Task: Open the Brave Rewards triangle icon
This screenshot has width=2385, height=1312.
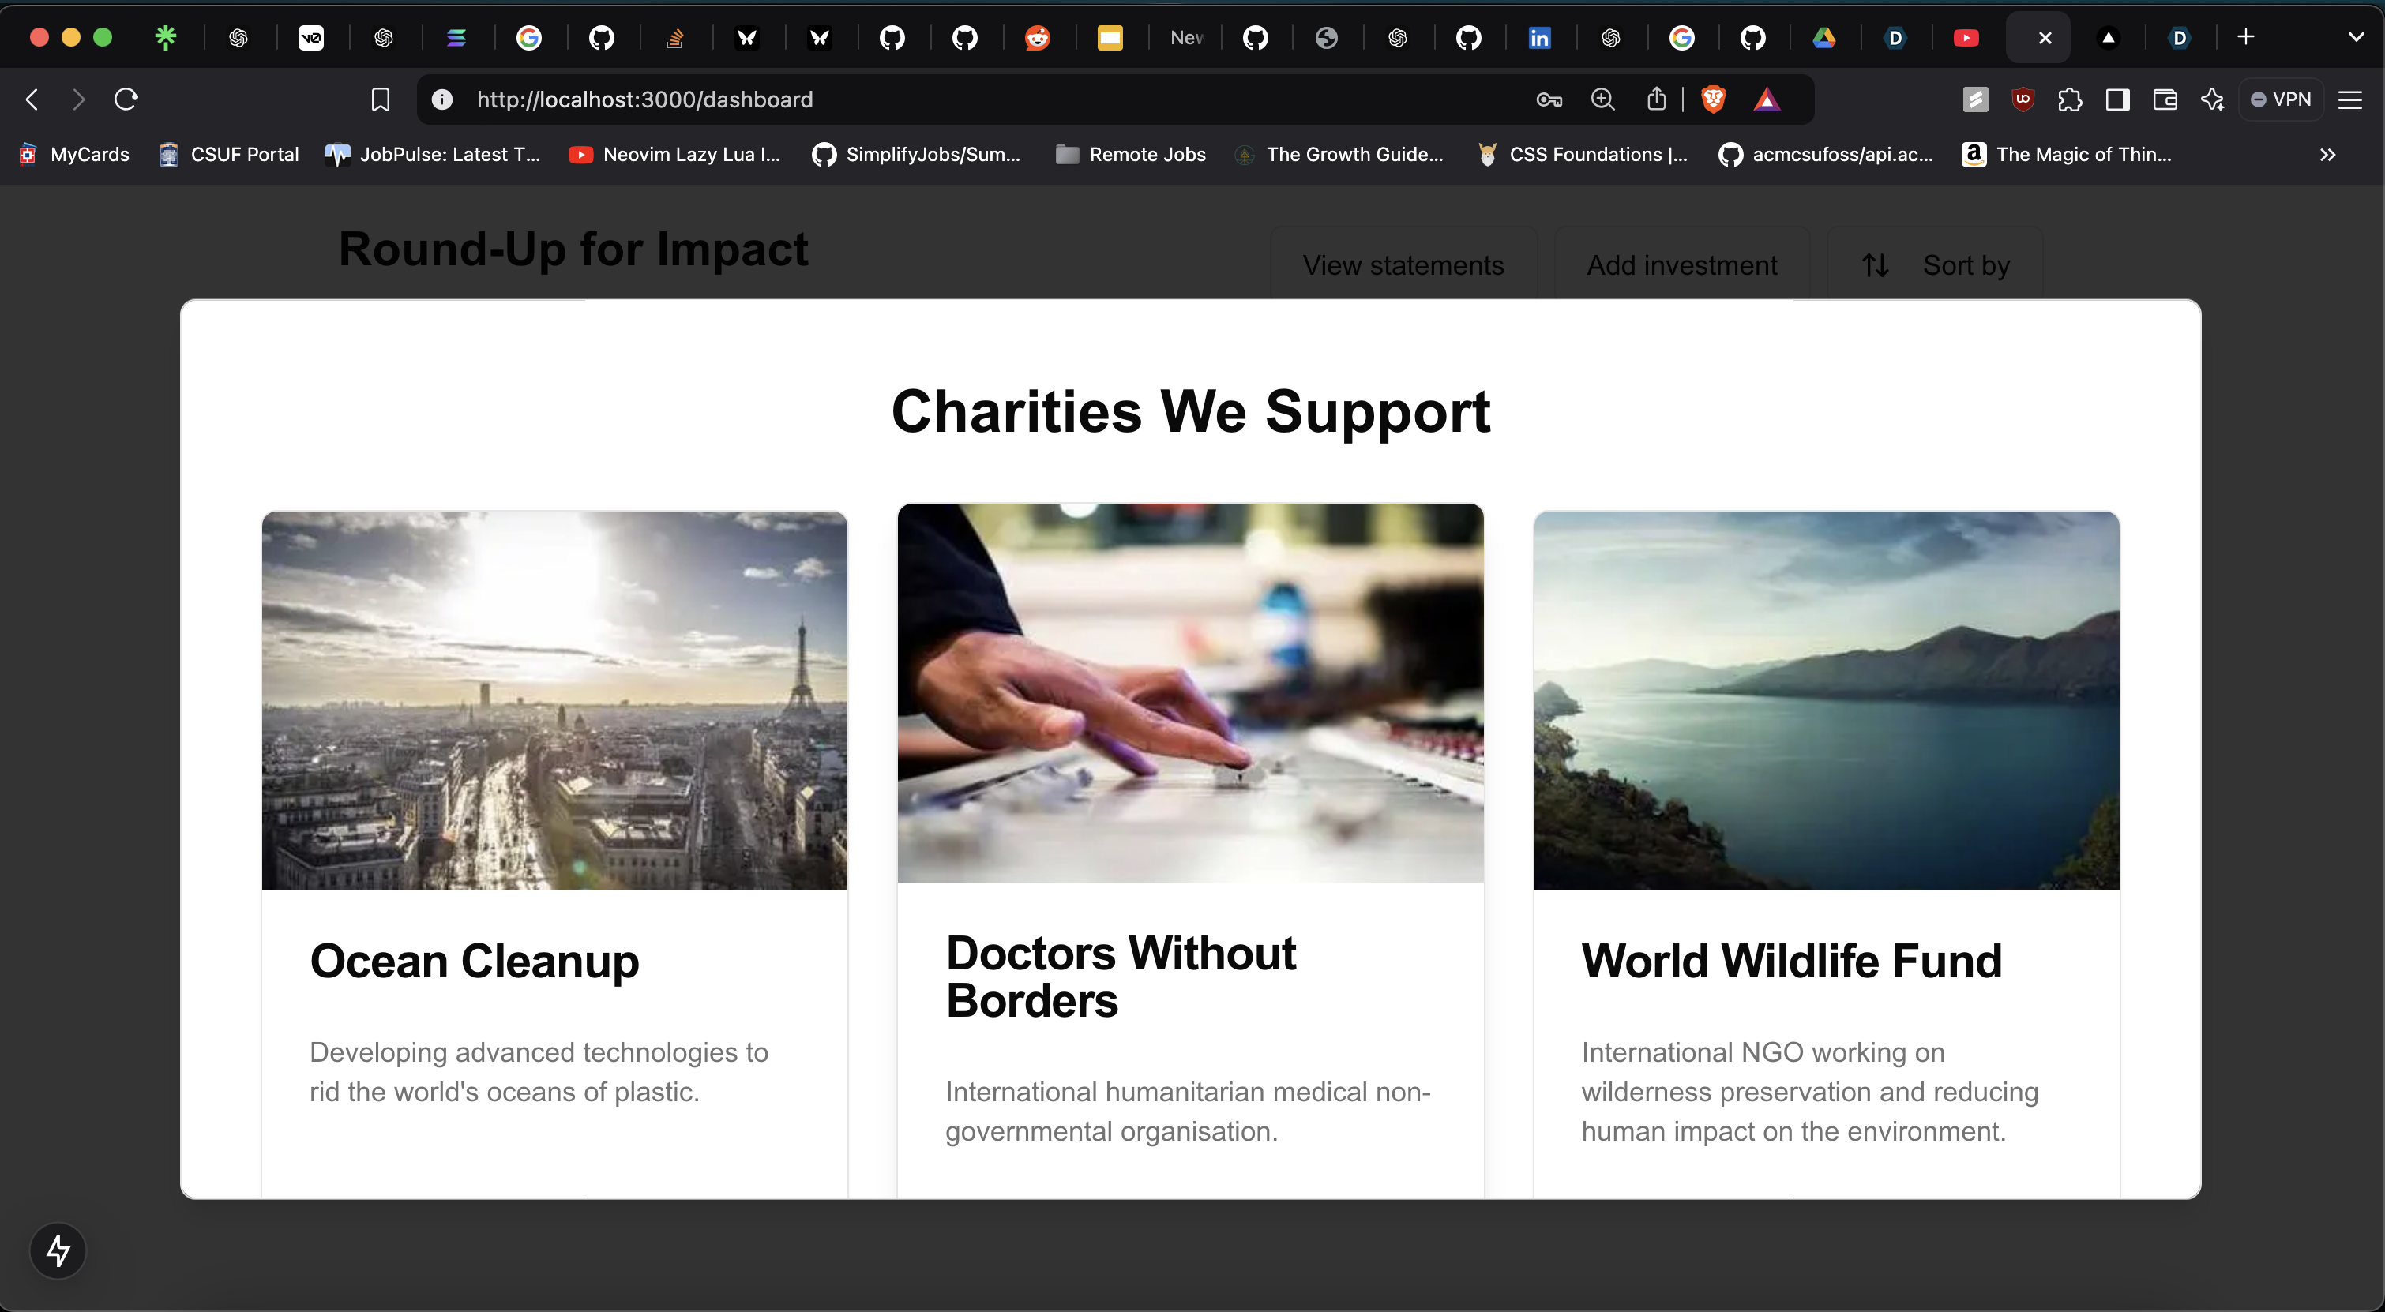Action: pos(1767,99)
